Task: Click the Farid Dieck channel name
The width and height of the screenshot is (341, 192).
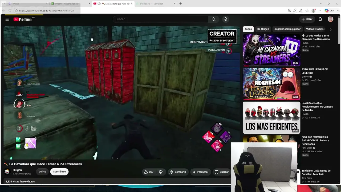Action: [307, 148]
